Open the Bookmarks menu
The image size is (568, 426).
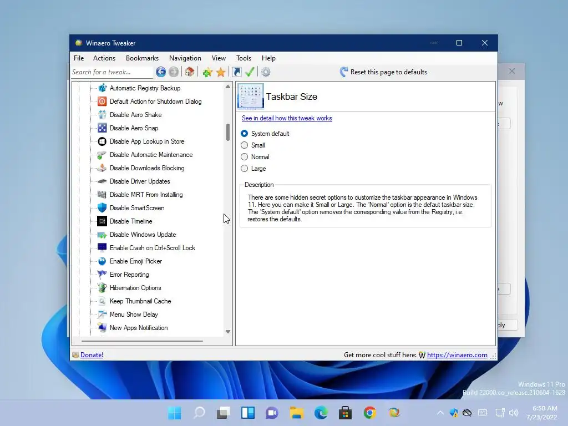pos(143,58)
